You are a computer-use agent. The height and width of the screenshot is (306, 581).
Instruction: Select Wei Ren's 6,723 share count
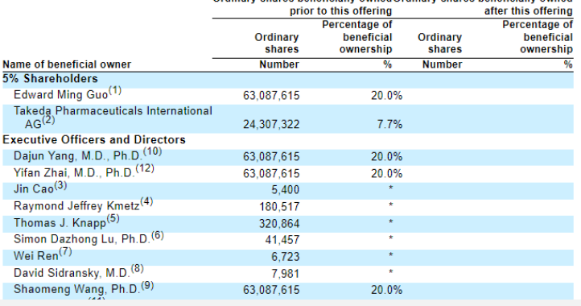pyautogui.click(x=285, y=257)
